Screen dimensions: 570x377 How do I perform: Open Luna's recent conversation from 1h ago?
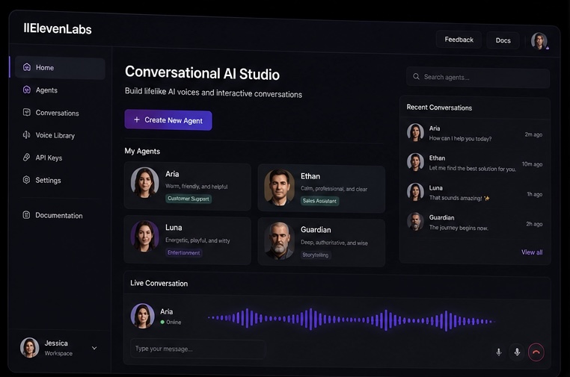(x=475, y=193)
